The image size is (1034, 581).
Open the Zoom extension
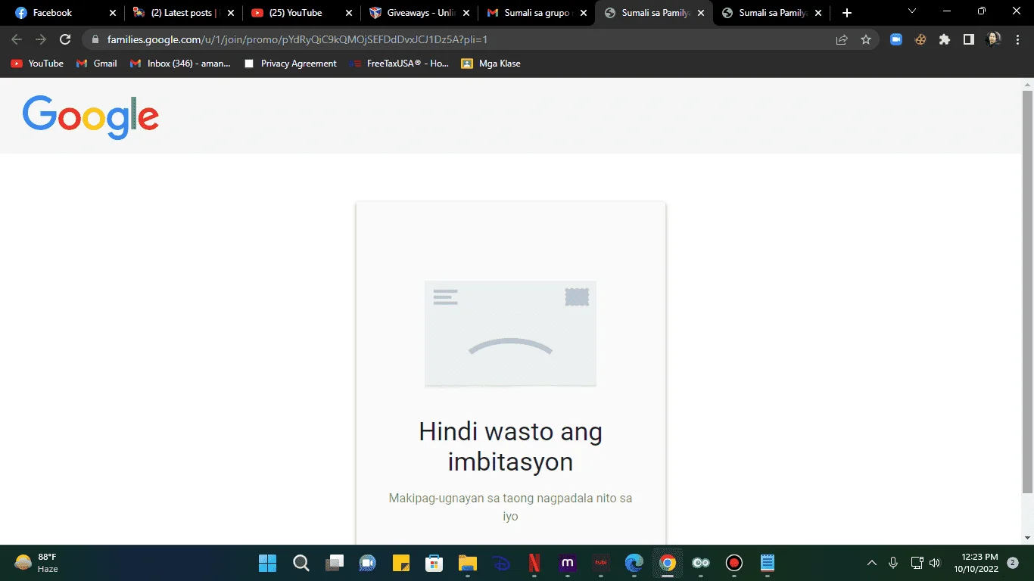tap(896, 39)
